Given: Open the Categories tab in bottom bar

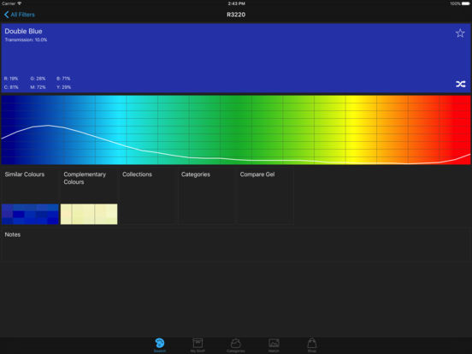Looking at the screenshot, I should point(235,345).
